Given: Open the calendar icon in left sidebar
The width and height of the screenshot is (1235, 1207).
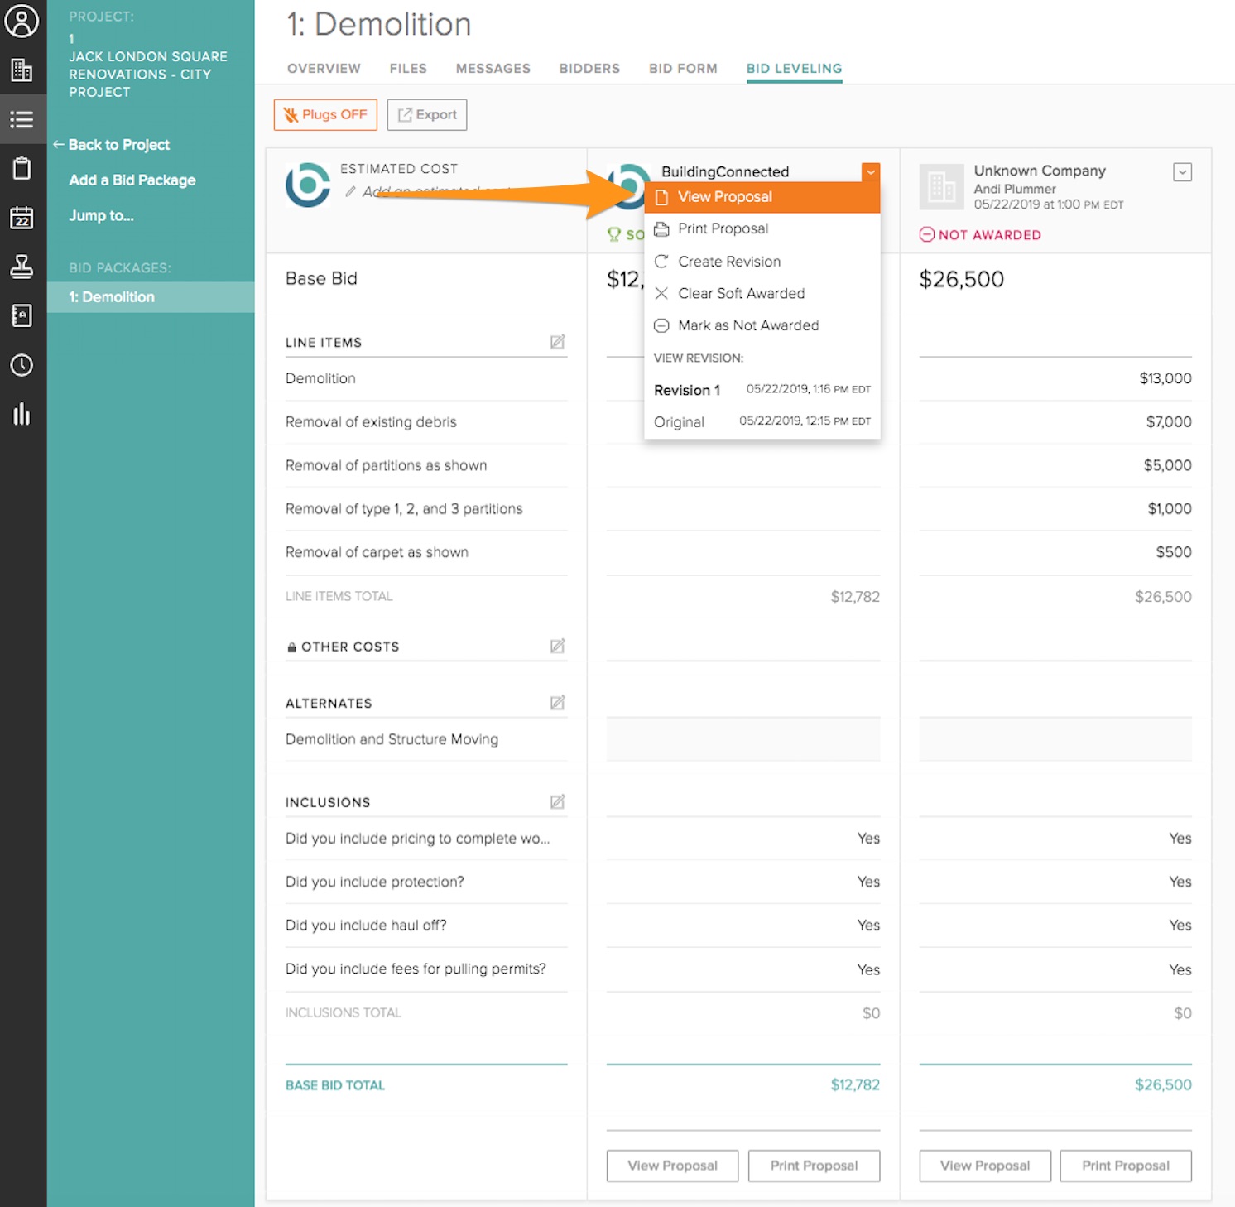Looking at the screenshot, I should [22, 218].
